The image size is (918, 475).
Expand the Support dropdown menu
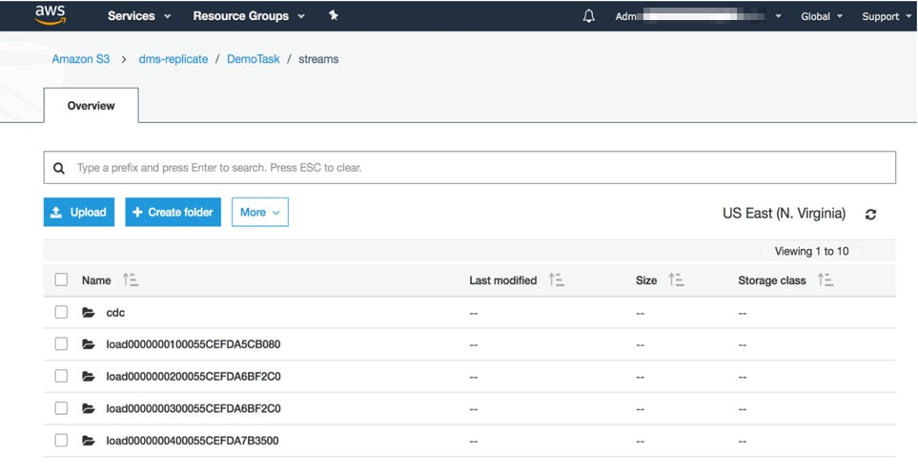[x=887, y=16]
